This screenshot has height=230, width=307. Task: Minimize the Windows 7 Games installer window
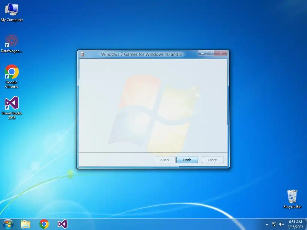pyautogui.click(x=202, y=53)
